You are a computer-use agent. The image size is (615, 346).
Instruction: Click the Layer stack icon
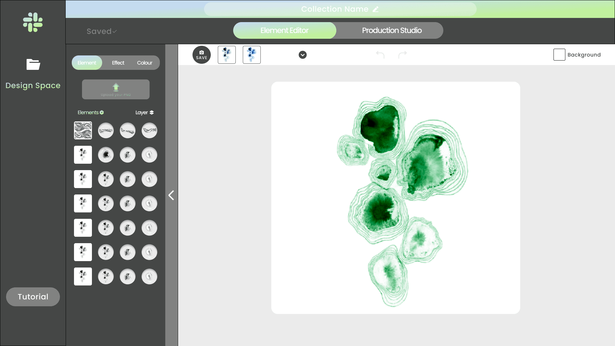pos(152,112)
